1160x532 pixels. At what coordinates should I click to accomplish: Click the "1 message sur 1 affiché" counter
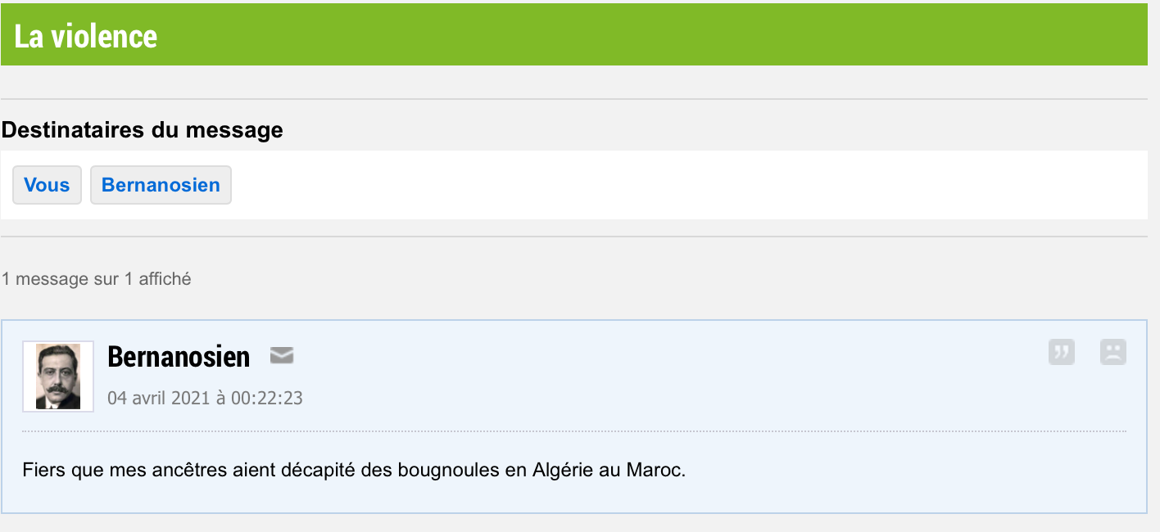(96, 278)
